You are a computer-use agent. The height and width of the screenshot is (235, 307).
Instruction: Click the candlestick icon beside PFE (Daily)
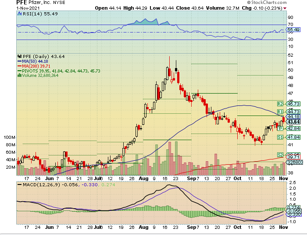(19, 57)
